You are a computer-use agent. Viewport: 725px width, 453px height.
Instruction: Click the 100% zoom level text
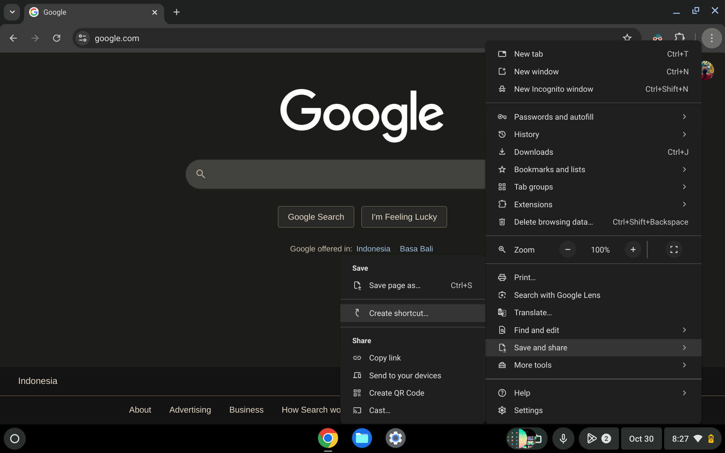point(600,250)
